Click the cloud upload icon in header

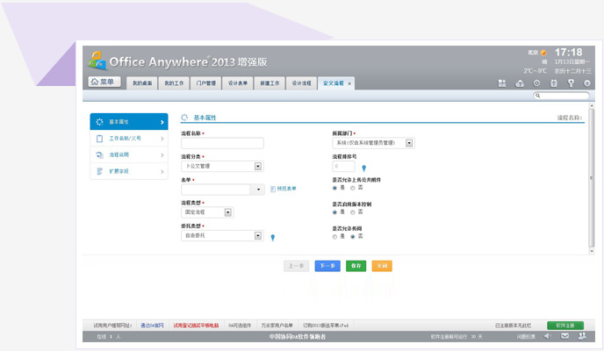pos(519,83)
